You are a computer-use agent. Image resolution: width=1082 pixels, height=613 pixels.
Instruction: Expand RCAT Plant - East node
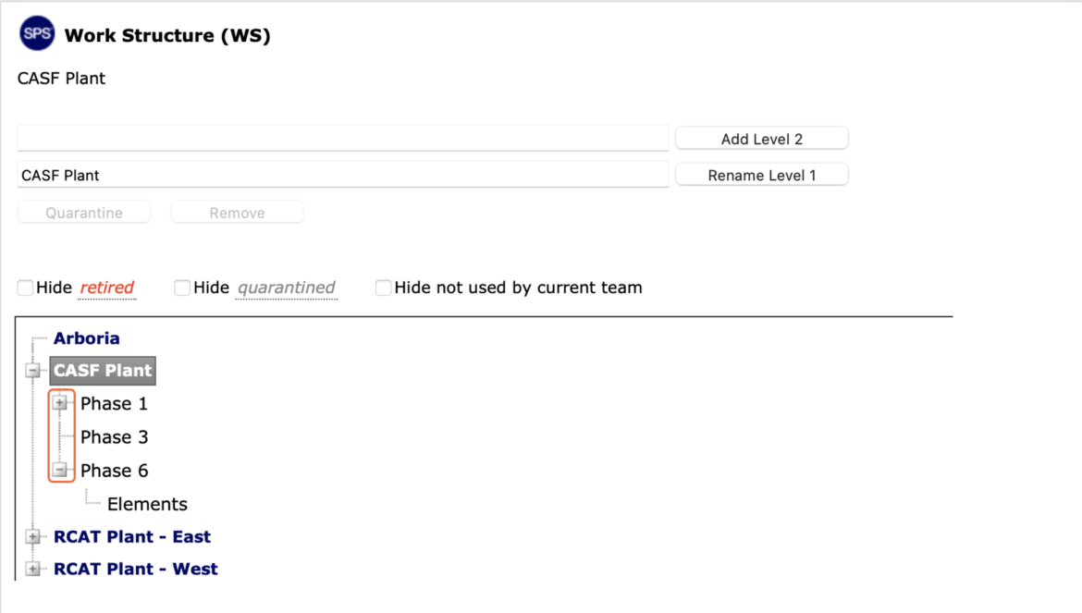tap(33, 536)
